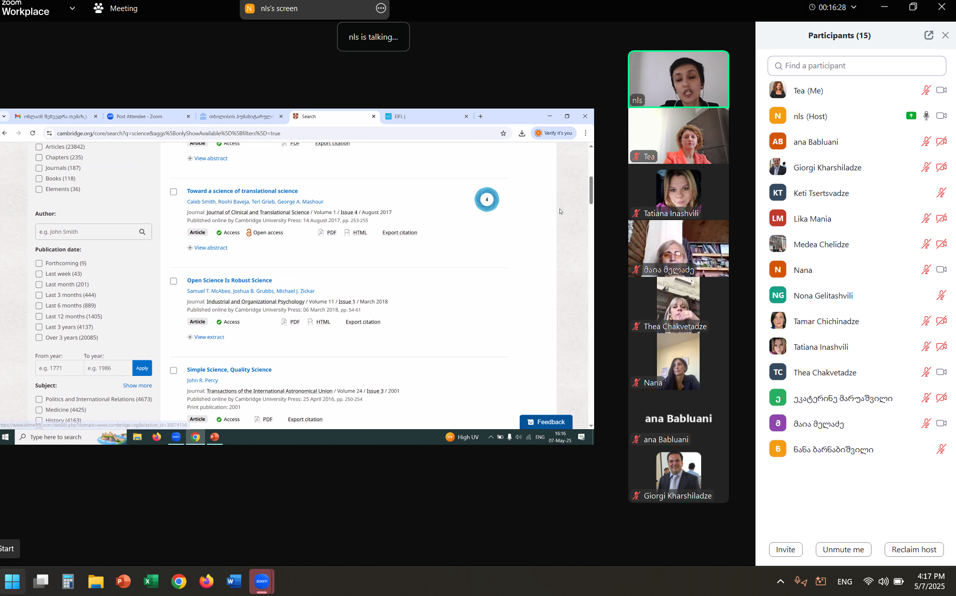Screen dimensions: 956x596
Task: Show more subjects in the filter list
Action: [x=137, y=385]
